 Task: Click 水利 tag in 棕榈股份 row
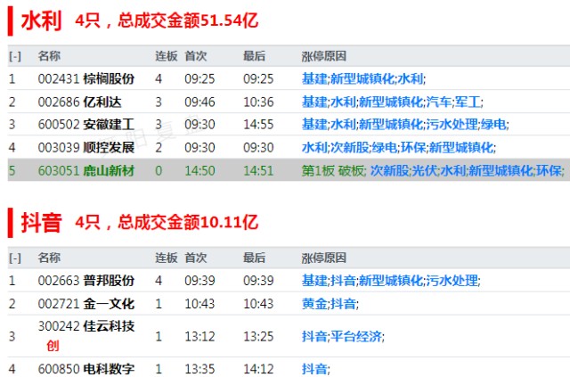click(x=410, y=78)
